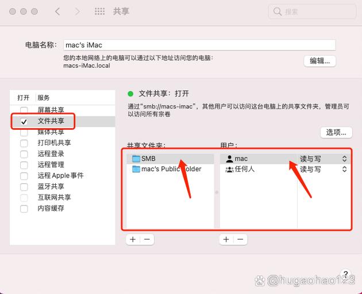Select 文件共享 service row
This screenshot has width=362, height=294.
click(x=63, y=121)
